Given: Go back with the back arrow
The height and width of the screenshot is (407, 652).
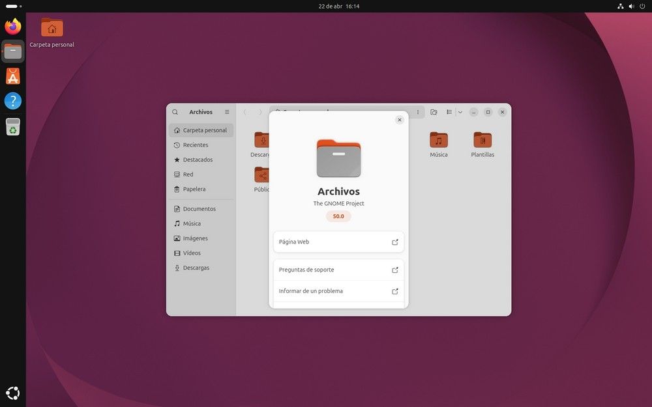Looking at the screenshot, I should [x=245, y=112].
